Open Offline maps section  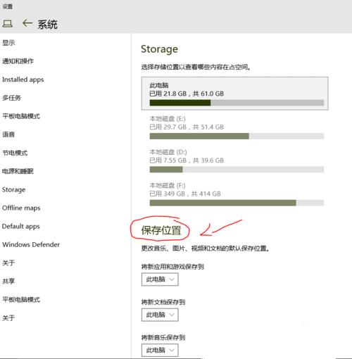point(21,208)
